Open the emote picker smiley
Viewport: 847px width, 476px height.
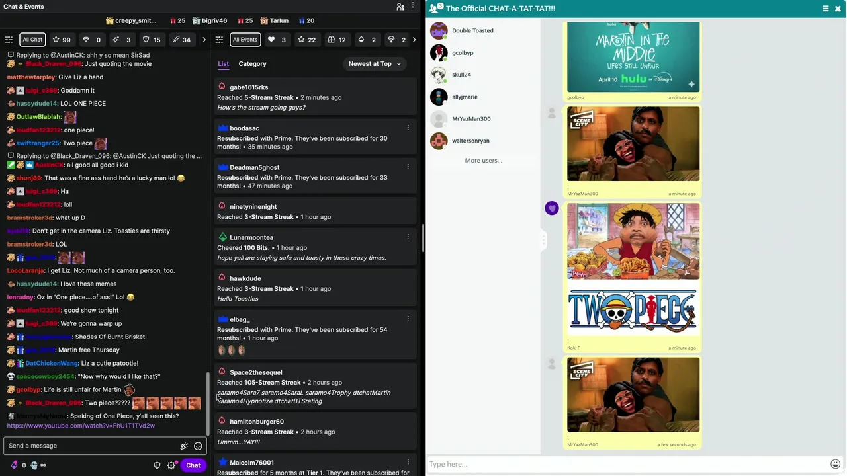(198, 446)
